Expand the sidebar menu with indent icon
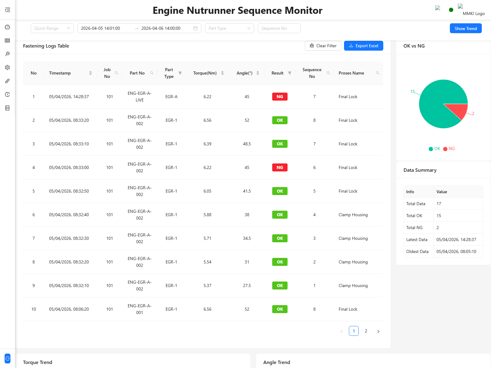The height and width of the screenshot is (368, 491). [x=8, y=10]
